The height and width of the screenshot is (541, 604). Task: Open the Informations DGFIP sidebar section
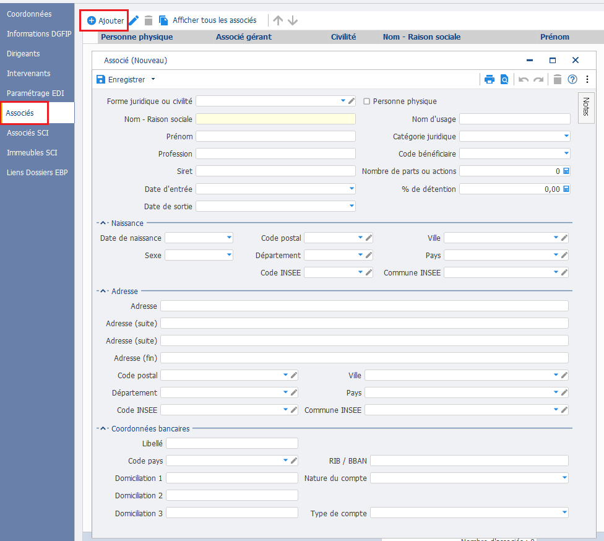click(x=39, y=34)
